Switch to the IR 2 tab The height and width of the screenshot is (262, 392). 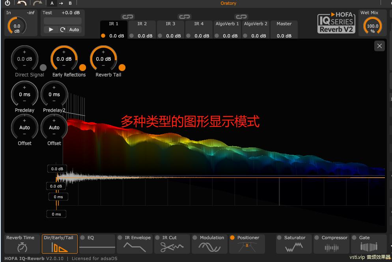pyautogui.click(x=142, y=29)
